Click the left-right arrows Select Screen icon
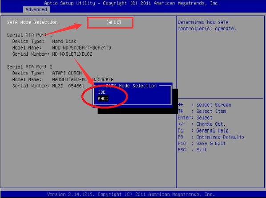The width and height of the screenshot is (266, 198). (181, 105)
